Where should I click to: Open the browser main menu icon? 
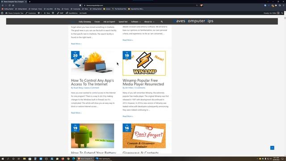pyautogui.click(x=283, y=5)
